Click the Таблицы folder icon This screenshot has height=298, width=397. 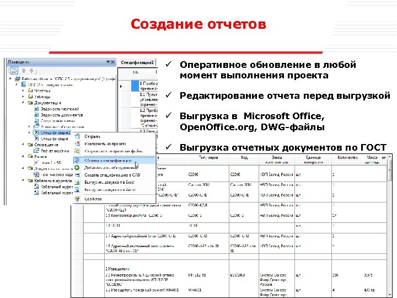pos(30,97)
